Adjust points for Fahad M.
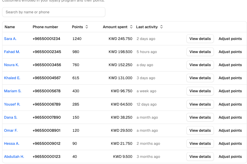The height and width of the screenshot is (164, 247). click(230, 52)
